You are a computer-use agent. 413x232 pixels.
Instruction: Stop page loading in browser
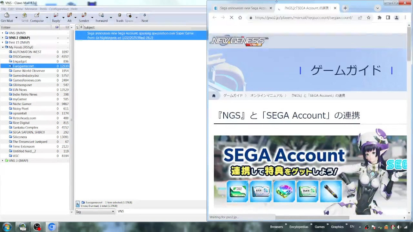[x=231, y=18]
